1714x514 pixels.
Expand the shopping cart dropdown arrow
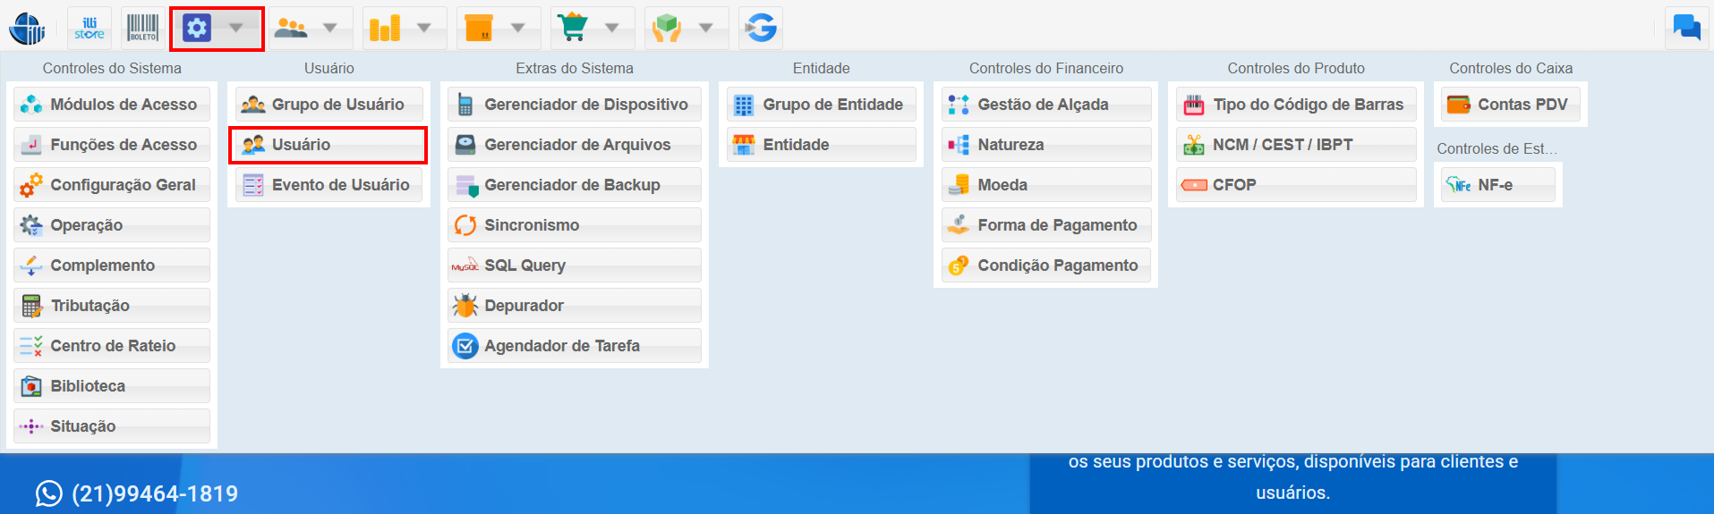click(612, 29)
